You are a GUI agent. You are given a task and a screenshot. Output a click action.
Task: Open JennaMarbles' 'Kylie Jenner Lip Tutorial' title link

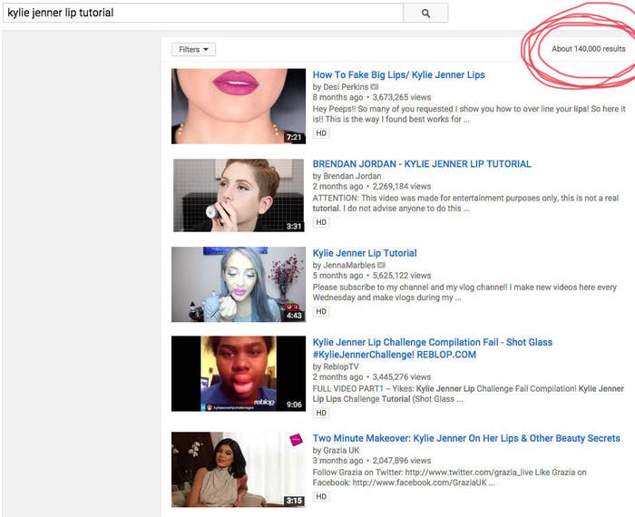[365, 253]
